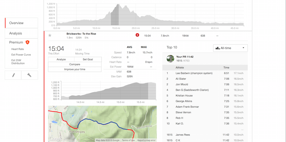Open the Heart Rate premium link

[18, 49]
